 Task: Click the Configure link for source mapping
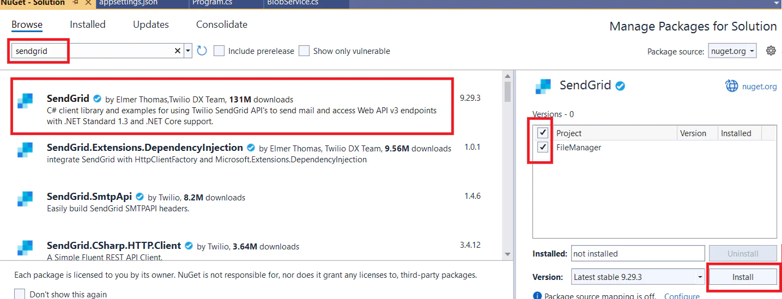682,296
